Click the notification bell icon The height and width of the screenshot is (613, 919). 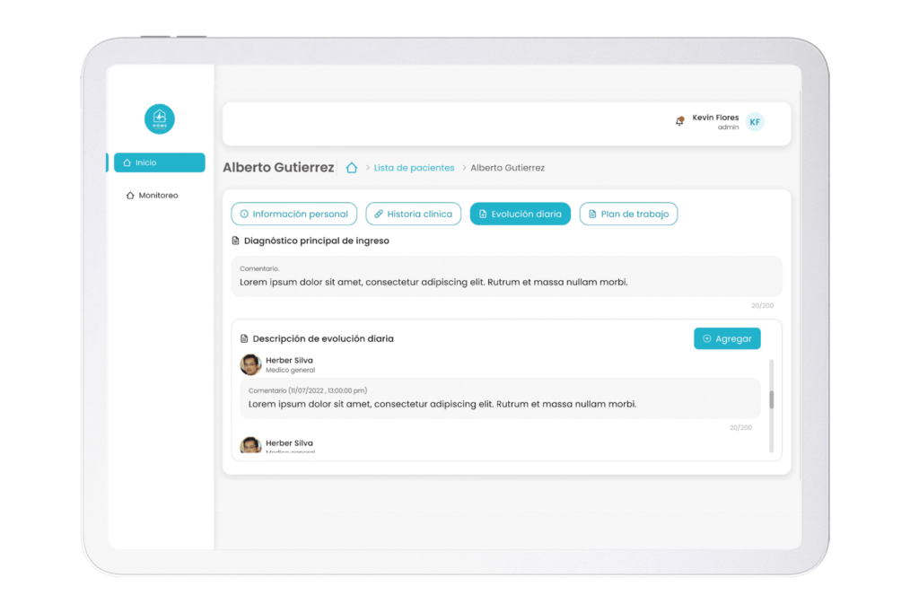[679, 121]
